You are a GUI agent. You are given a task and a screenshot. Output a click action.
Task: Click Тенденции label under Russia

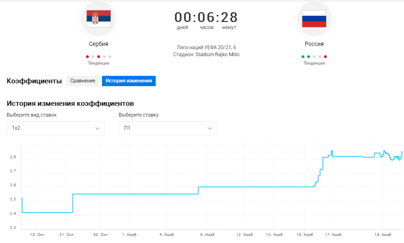(x=314, y=63)
